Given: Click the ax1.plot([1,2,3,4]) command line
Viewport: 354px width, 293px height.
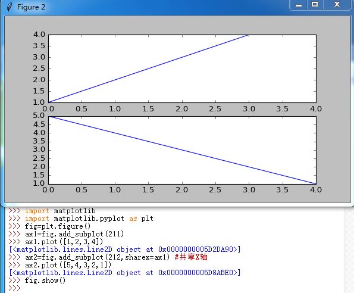Looking at the screenshot, I should (x=64, y=242).
